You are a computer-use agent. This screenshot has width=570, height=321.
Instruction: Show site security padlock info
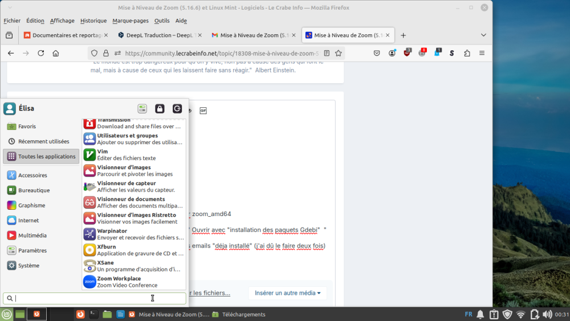[x=106, y=53]
